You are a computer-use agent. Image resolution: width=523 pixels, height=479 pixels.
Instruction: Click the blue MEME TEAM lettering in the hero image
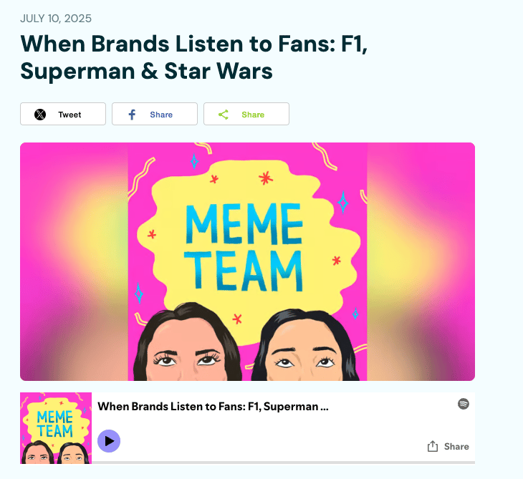point(244,247)
